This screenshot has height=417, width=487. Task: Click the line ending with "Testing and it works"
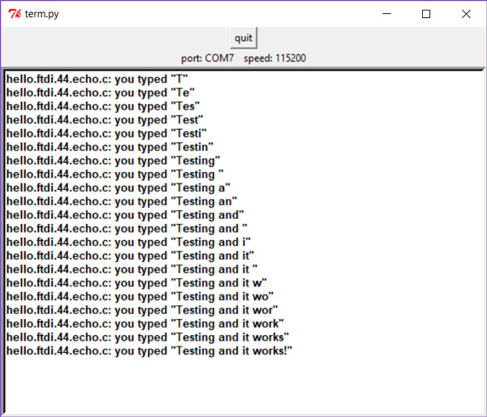pos(148,337)
